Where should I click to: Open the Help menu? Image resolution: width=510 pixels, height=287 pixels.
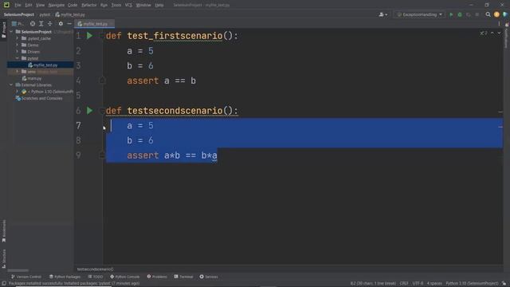tap(159, 6)
